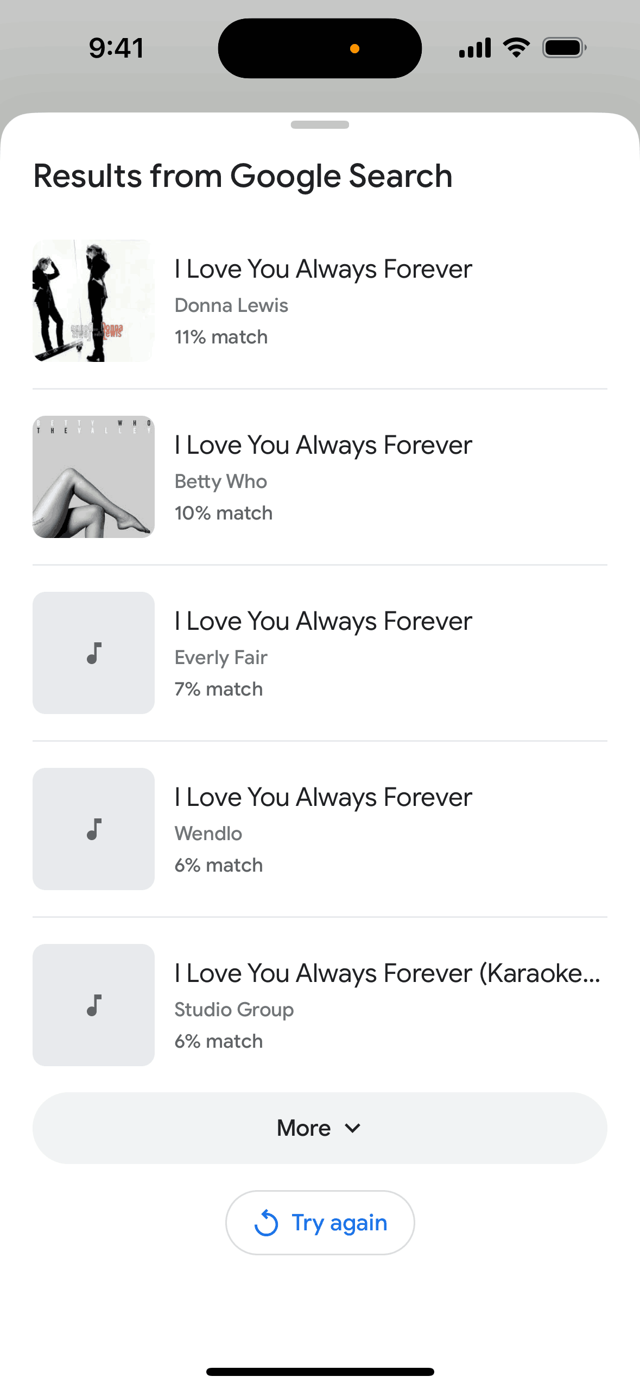640x1389 pixels.
Task: Tap the music note icon for Everly Fair
Action: [94, 653]
